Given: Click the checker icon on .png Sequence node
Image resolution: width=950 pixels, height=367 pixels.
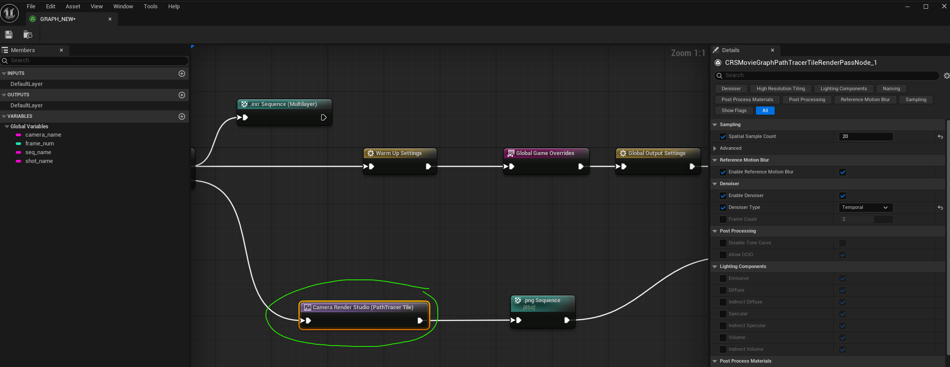Looking at the screenshot, I should (x=518, y=300).
